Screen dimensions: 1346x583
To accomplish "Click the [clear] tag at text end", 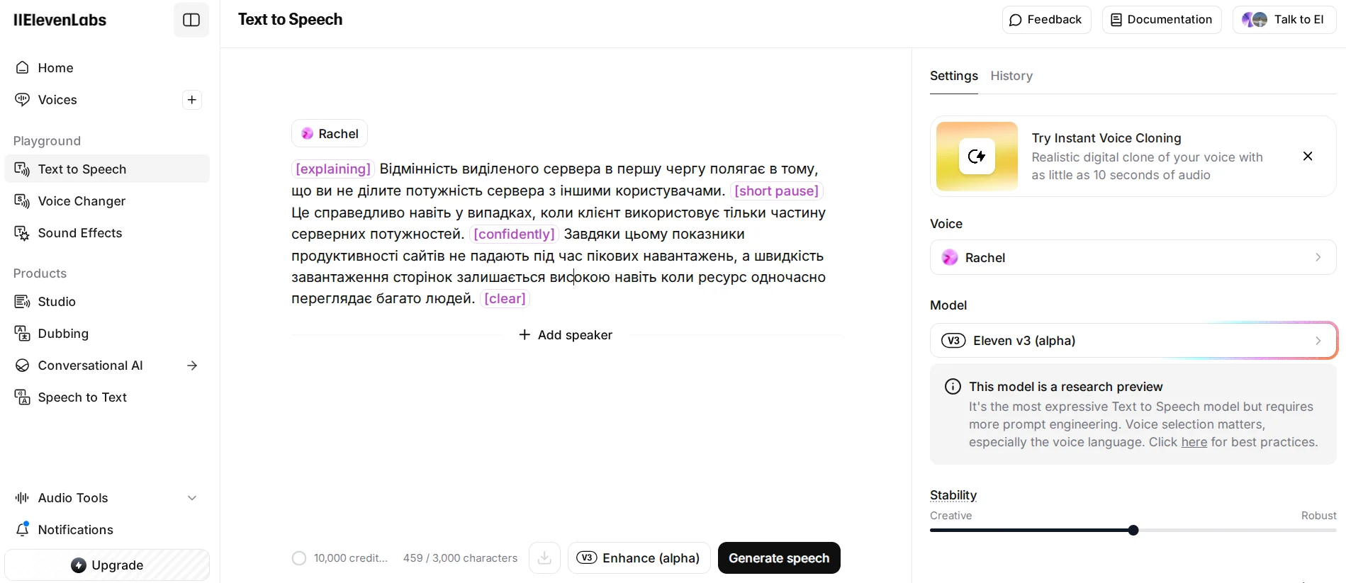I will click(x=505, y=299).
